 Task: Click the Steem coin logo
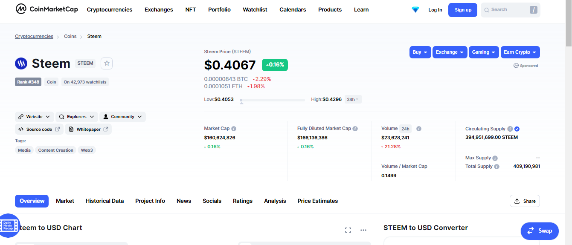coord(21,63)
